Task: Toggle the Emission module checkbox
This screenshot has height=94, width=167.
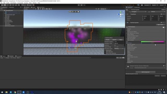Action: (x=127, y=29)
